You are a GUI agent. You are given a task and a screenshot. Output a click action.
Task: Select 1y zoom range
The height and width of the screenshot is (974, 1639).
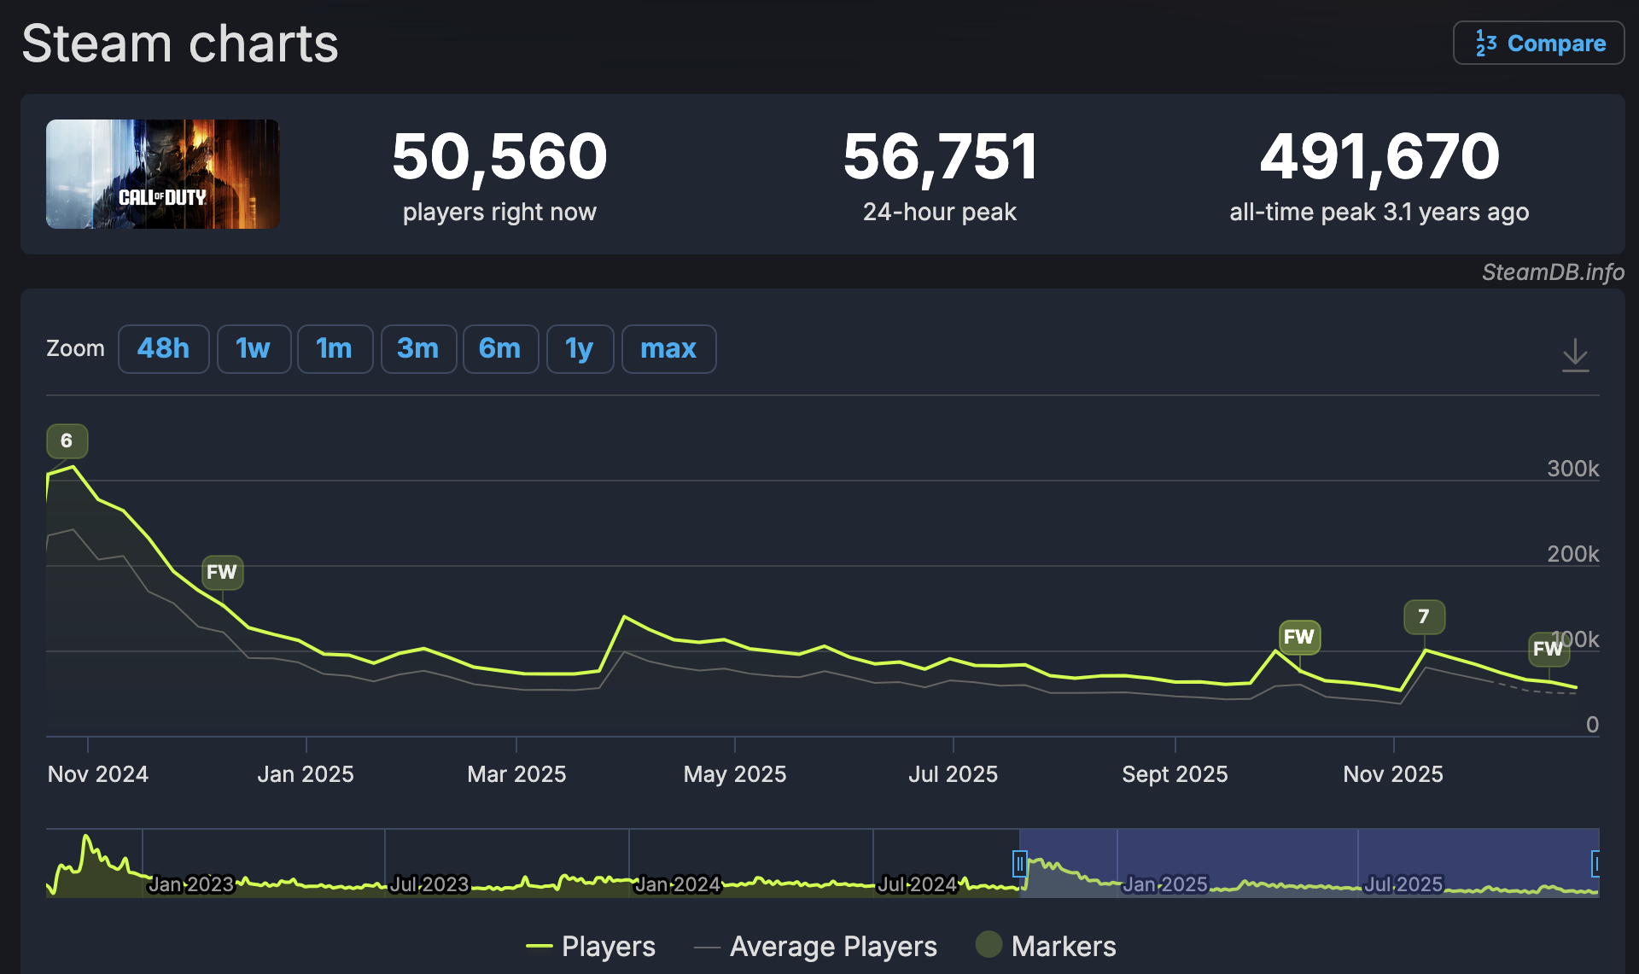pyautogui.click(x=579, y=349)
